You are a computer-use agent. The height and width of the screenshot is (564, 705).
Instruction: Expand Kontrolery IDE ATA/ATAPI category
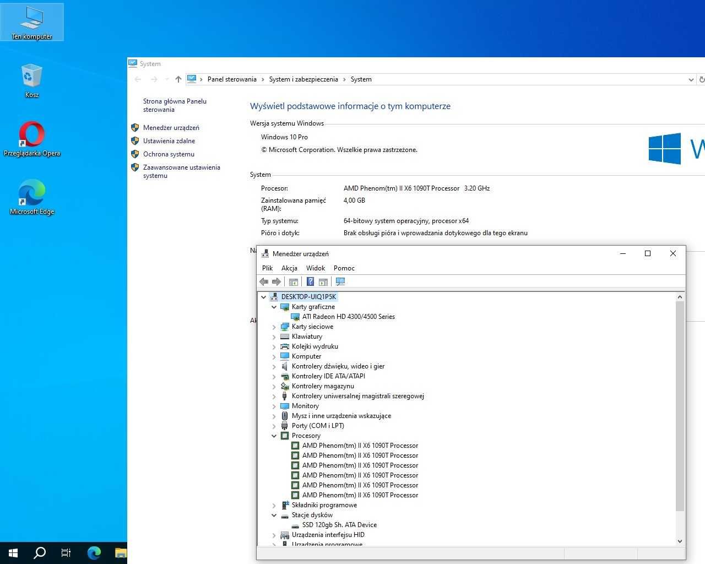pos(274,377)
